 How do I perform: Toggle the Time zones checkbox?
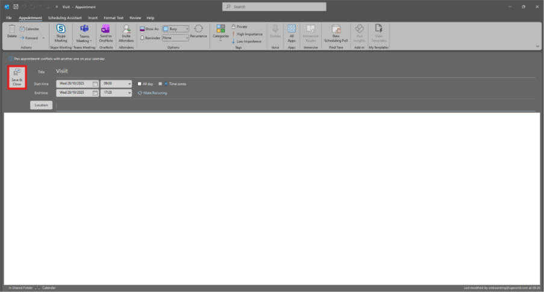tap(160, 84)
